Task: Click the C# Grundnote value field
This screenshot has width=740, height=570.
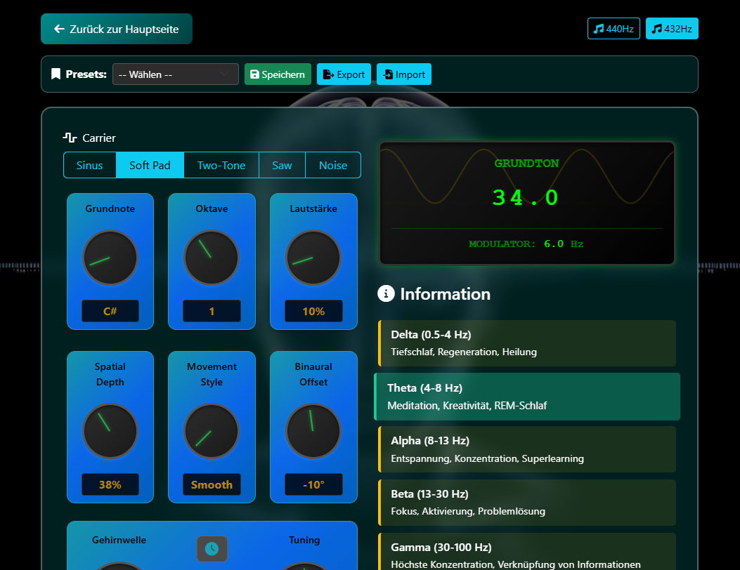Action: (x=110, y=311)
